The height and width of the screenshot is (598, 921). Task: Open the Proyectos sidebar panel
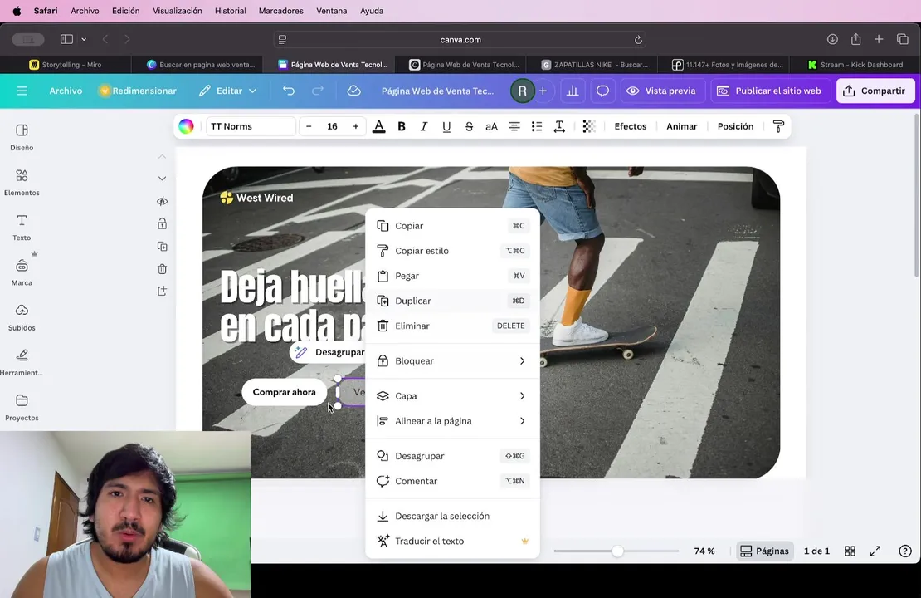[x=22, y=408]
